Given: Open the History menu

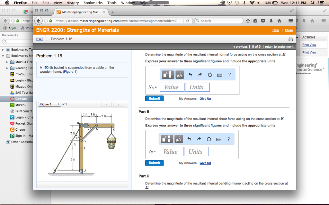Looking at the screenshot, I should 73,3.
